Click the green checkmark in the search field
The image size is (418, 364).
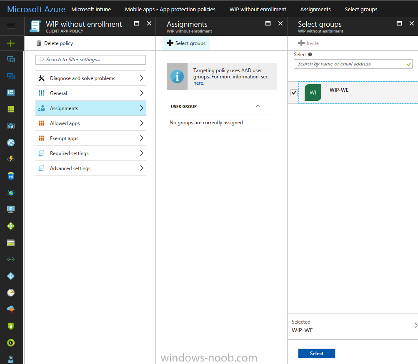[x=409, y=64]
